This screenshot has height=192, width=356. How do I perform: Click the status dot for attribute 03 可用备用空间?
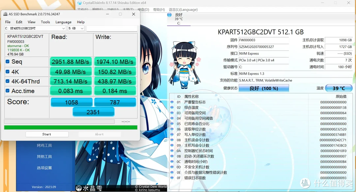pyautogui.click(x=172, y=113)
